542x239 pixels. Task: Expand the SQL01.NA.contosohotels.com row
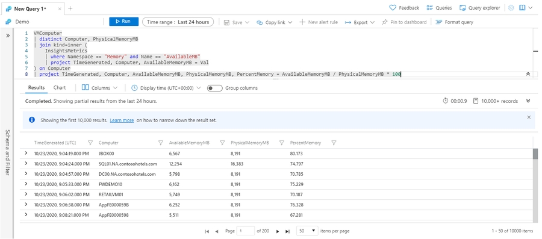26,163
